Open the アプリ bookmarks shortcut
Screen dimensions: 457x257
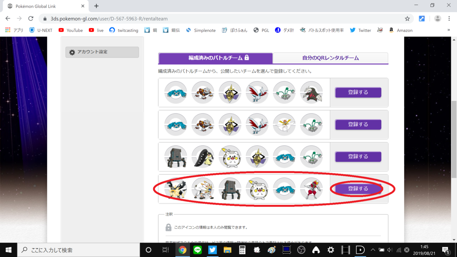(x=14, y=30)
